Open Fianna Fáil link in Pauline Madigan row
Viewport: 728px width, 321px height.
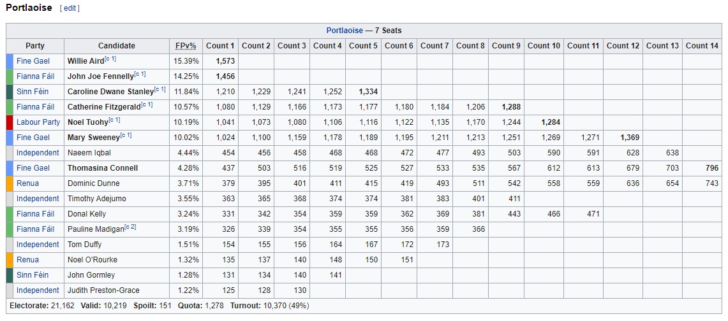pyautogui.click(x=35, y=229)
